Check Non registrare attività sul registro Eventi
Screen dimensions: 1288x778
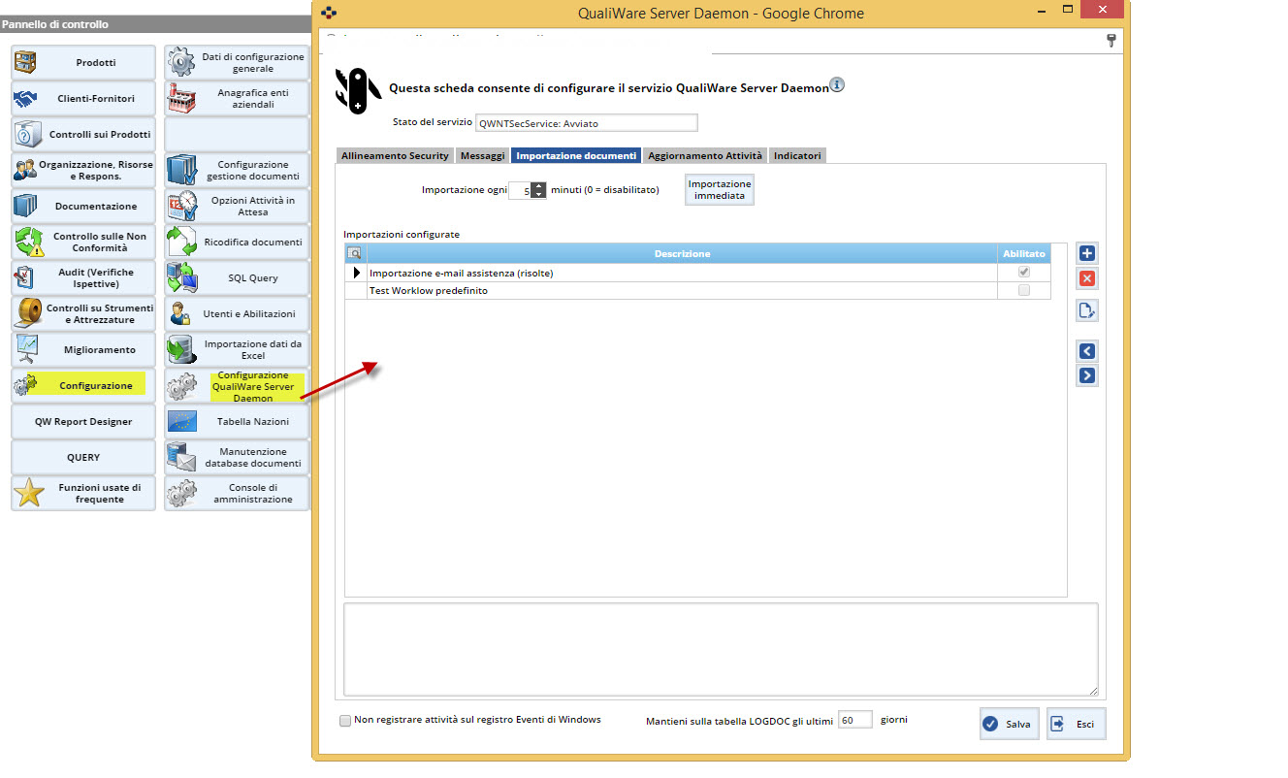tap(345, 721)
